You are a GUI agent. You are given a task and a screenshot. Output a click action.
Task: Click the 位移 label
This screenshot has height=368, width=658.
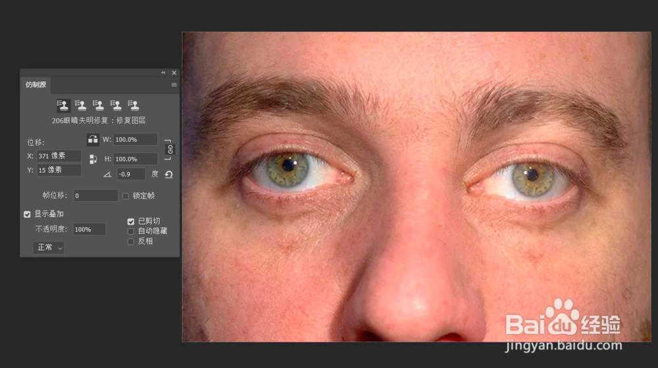36,143
